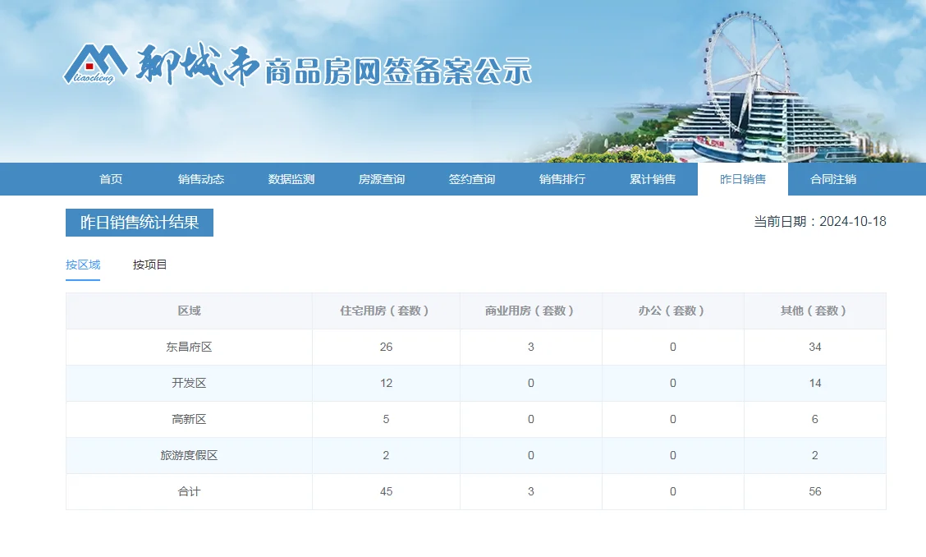Click the 商品房网签备案公示 site title
The image size is (926, 557).
pyautogui.click(x=398, y=72)
